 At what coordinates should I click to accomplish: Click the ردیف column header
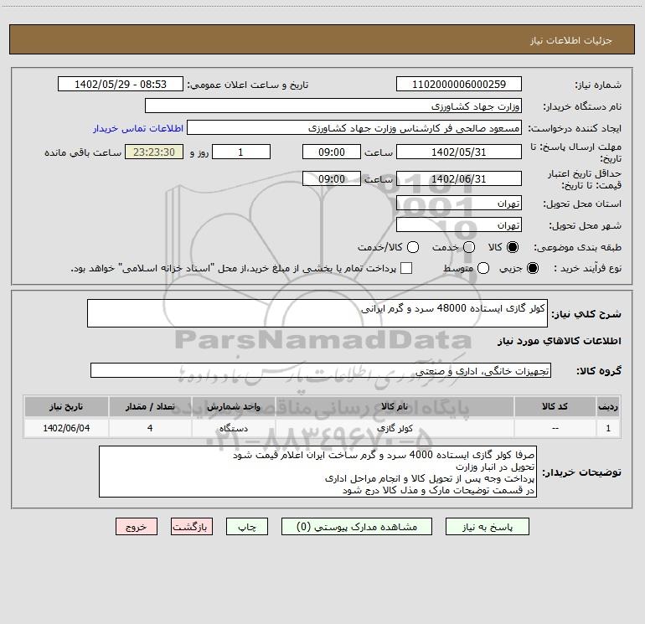click(x=608, y=406)
